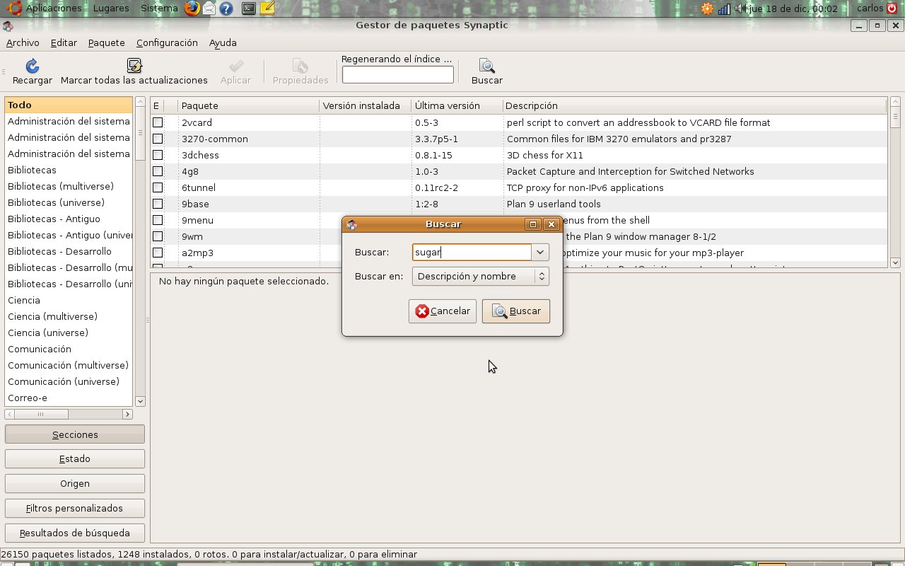The image size is (905, 566).
Task: Click Marcar todas las actualizaciones icon
Action: click(134, 66)
